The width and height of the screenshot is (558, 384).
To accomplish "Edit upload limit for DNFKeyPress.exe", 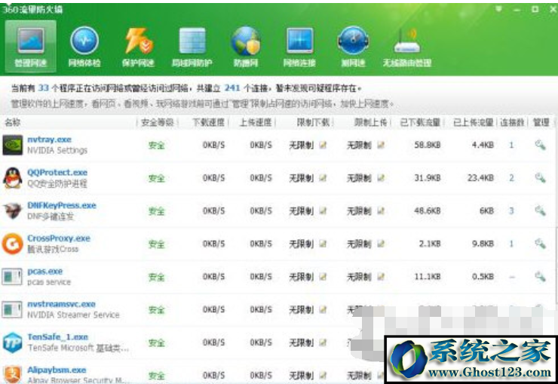I will 381,210.
